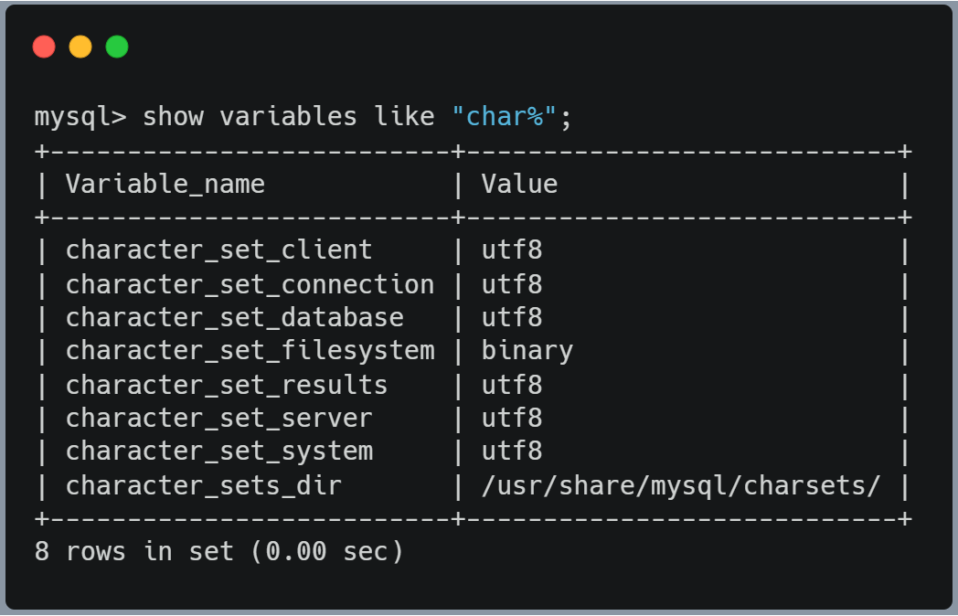The height and width of the screenshot is (616, 958).
Task: Click character_set_system variable name
Action: pyautogui.click(x=218, y=451)
